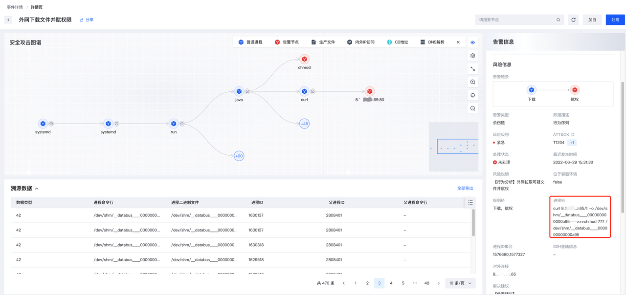Screen dimensions: 626x295
Task: Go to page 4 in pagination
Action: 391,283
